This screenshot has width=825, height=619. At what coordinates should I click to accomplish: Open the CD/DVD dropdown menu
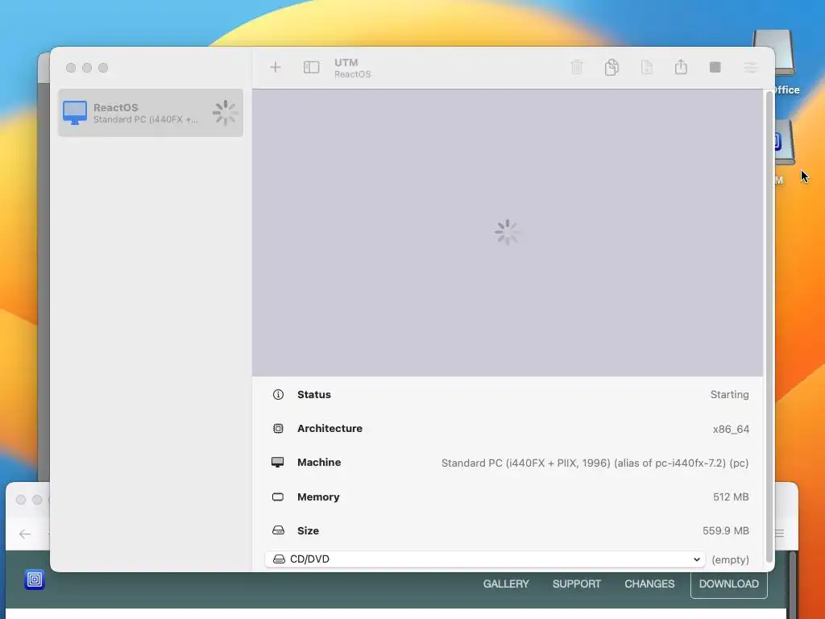[x=484, y=559]
